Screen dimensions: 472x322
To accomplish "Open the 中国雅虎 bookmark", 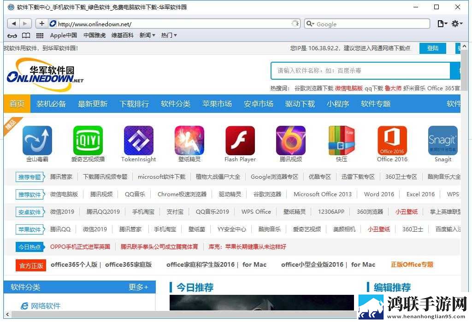I will tap(94, 35).
